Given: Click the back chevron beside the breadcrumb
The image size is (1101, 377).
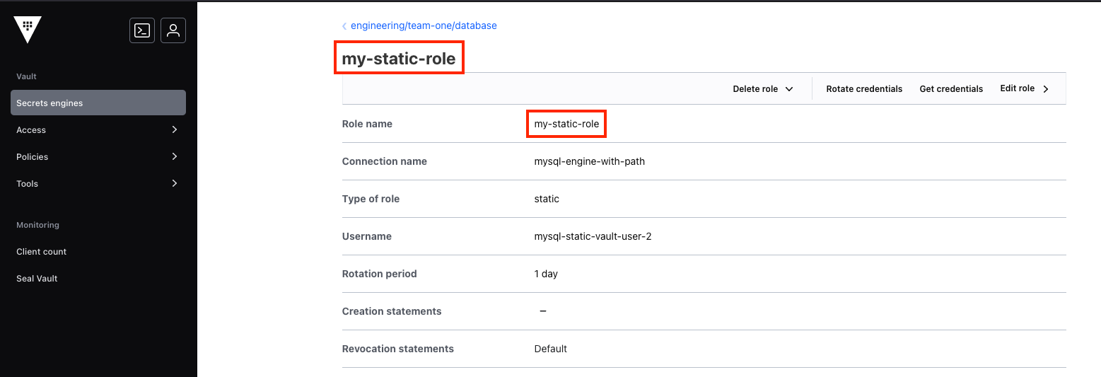Looking at the screenshot, I should 344,26.
